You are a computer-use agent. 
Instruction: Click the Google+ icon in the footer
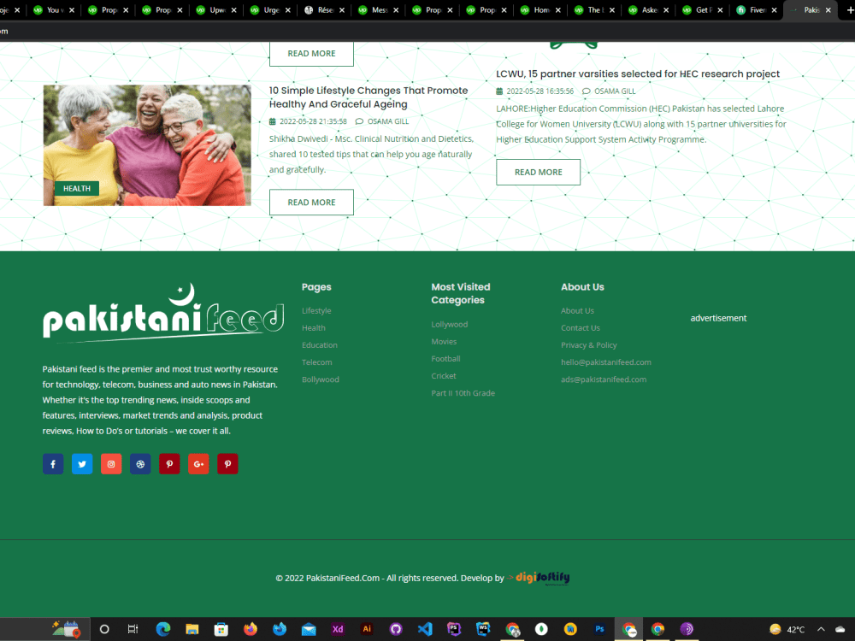(x=198, y=463)
